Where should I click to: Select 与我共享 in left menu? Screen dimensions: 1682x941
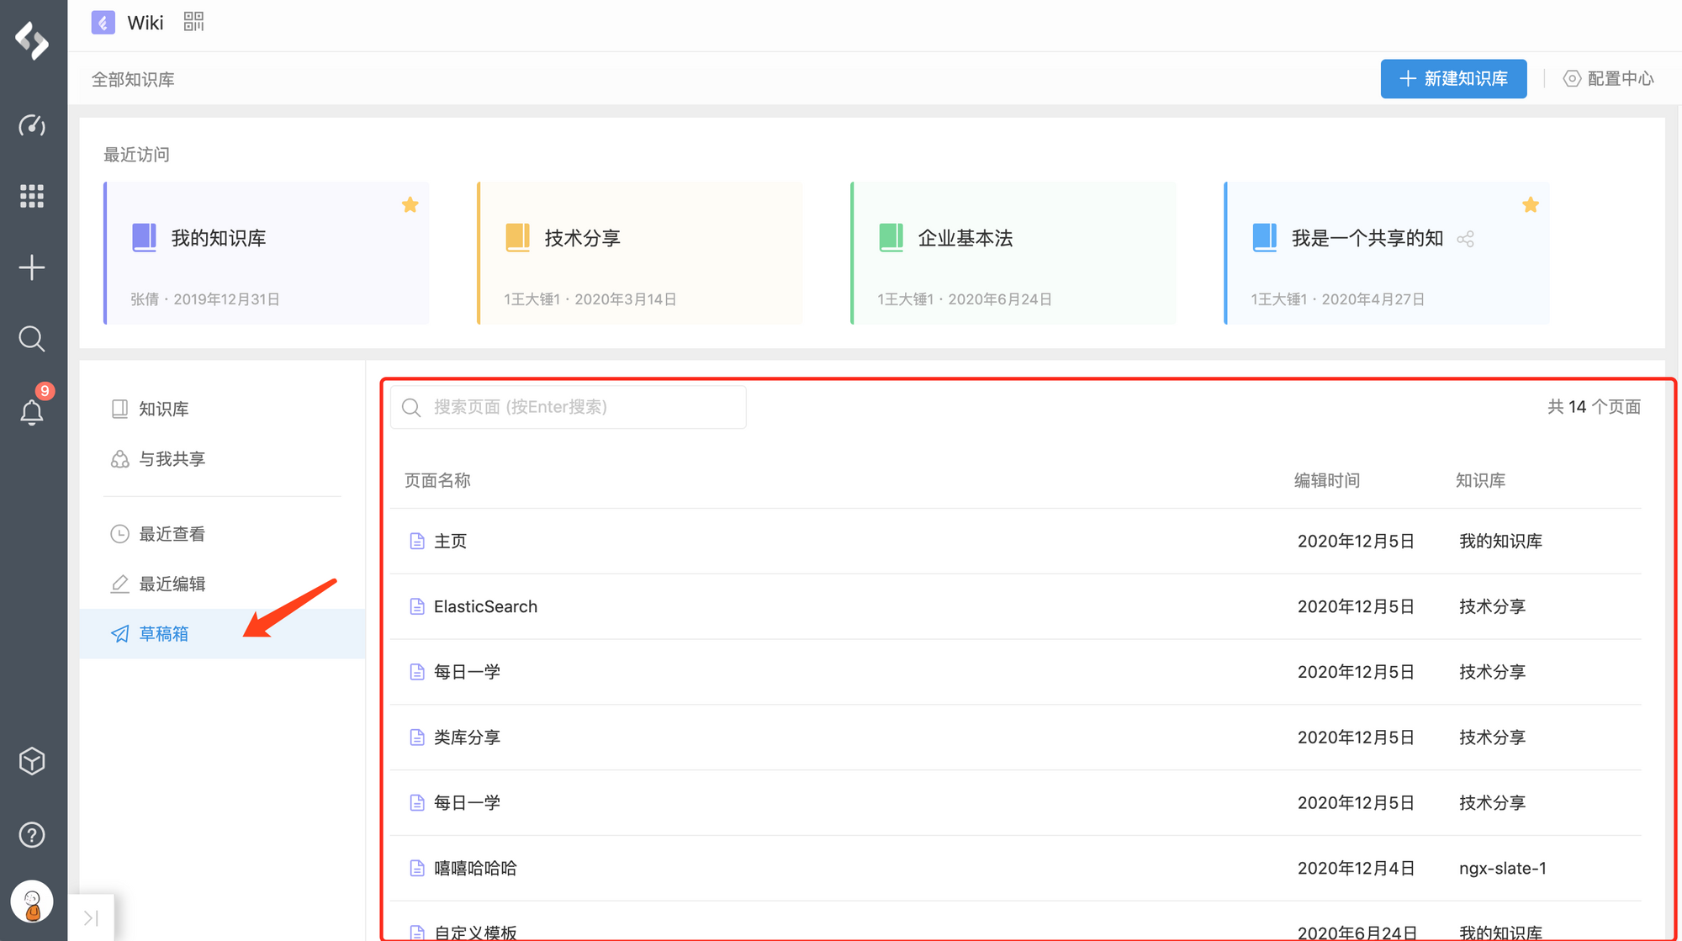[x=222, y=458]
